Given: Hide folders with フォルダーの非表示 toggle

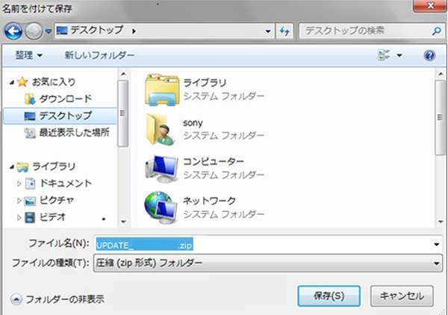Looking at the screenshot, I should (57, 299).
